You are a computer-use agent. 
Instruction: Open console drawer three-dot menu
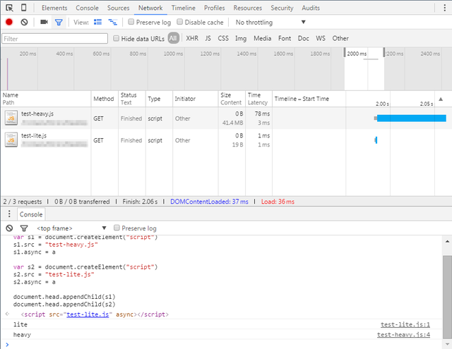click(9, 214)
